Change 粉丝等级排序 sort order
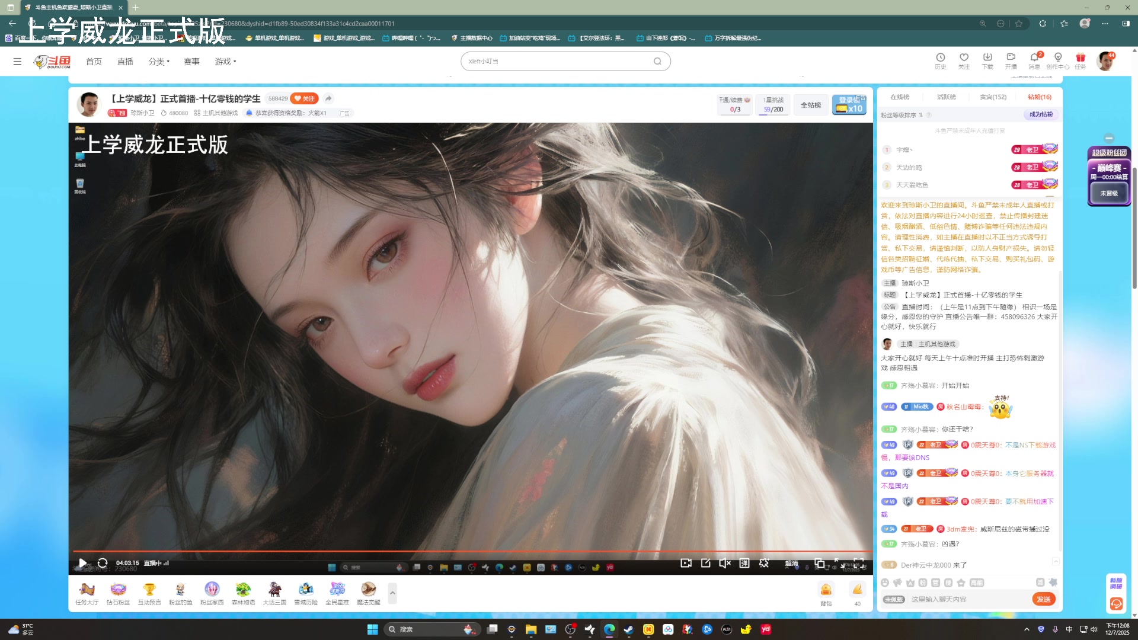Image resolution: width=1138 pixels, height=640 pixels. tap(902, 115)
